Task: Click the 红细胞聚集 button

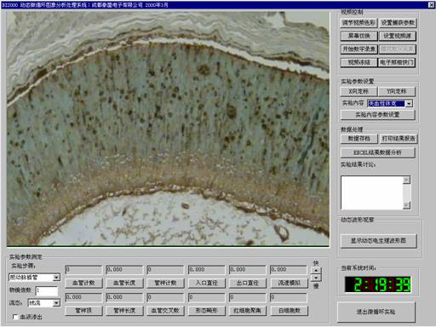Action: (x=248, y=311)
